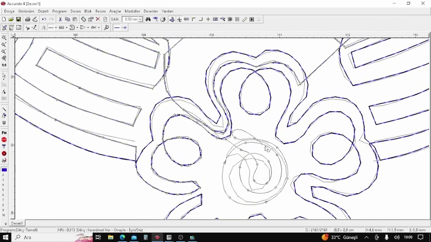Click the stitch magnifier icon
Viewport: 431px width, 242px height.
(223, 19)
